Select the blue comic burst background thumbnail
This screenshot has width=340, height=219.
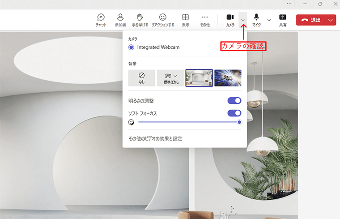click(228, 78)
